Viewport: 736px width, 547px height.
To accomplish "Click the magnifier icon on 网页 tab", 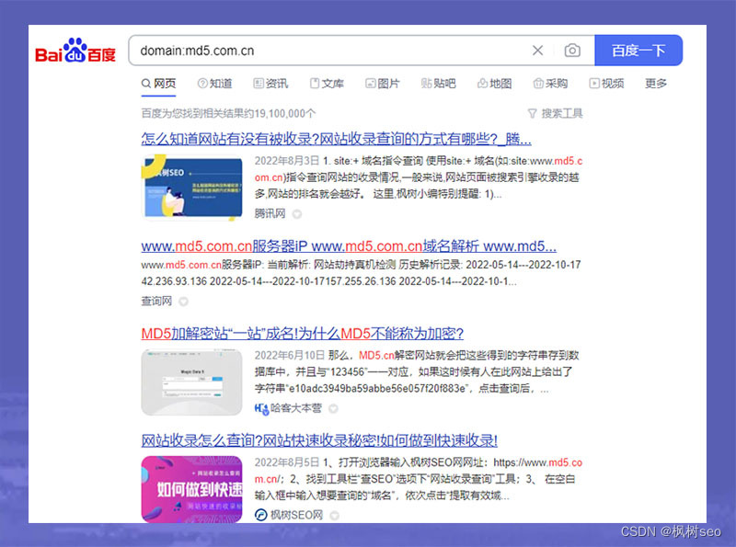I will pyautogui.click(x=146, y=84).
